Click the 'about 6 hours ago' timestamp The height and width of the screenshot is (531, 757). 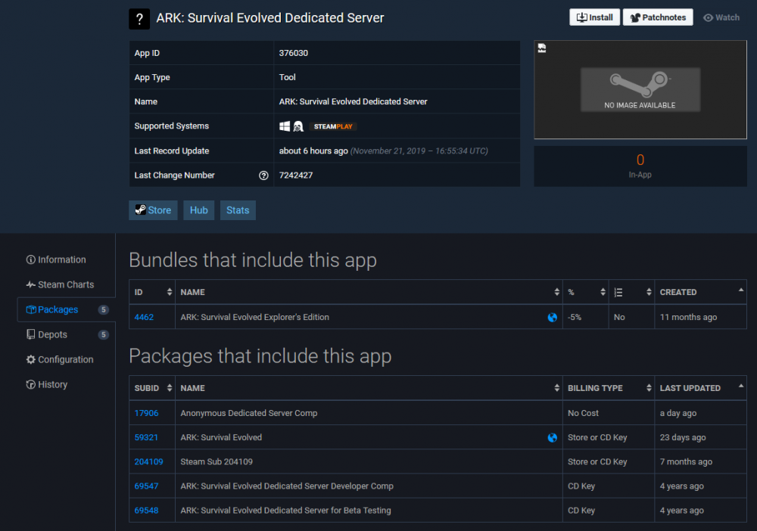pos(313,151)
